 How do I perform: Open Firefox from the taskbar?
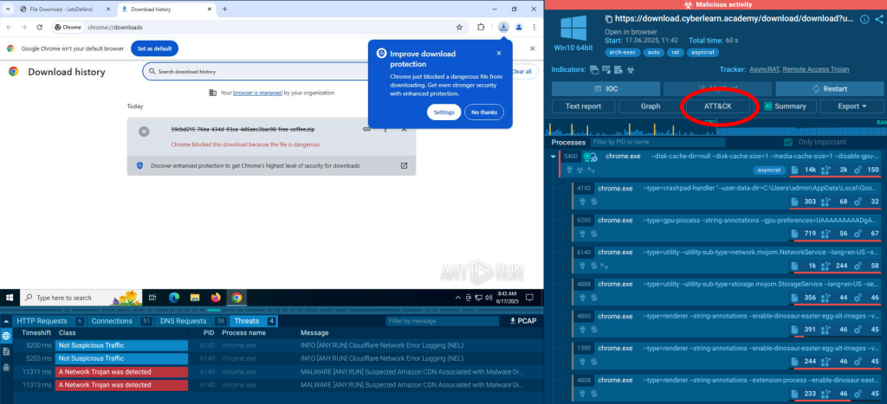216,298
